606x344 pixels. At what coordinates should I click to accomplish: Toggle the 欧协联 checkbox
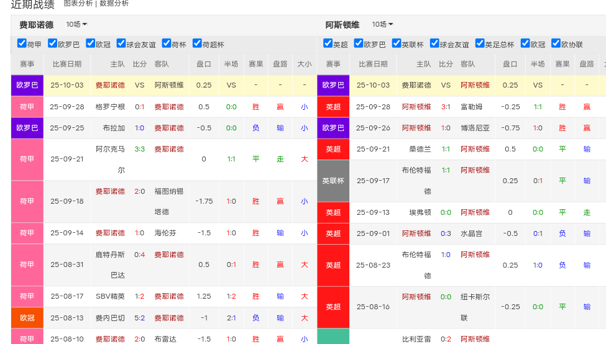pos(556,43)
